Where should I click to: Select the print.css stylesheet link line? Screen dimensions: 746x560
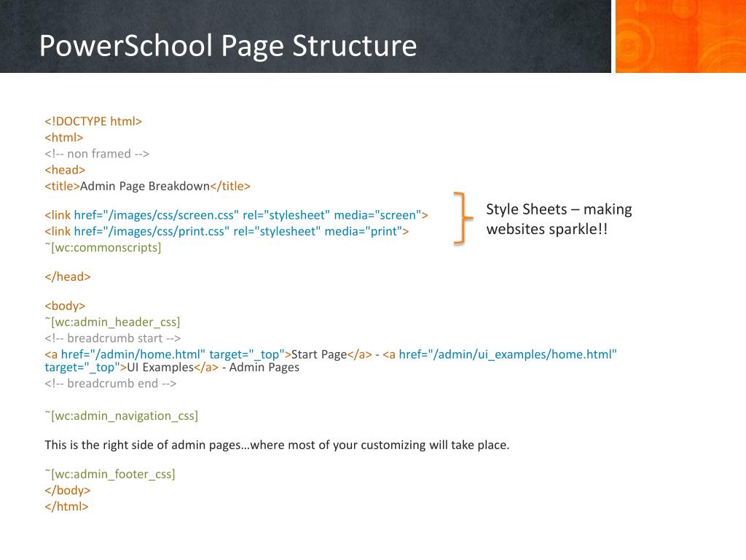tap(227, 231)
